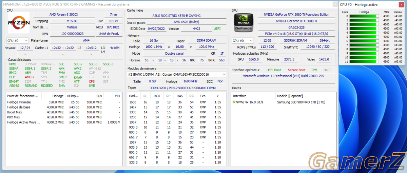Select the Horloge minimale row
Screen dimensions: 407x173
click(64, 102)
